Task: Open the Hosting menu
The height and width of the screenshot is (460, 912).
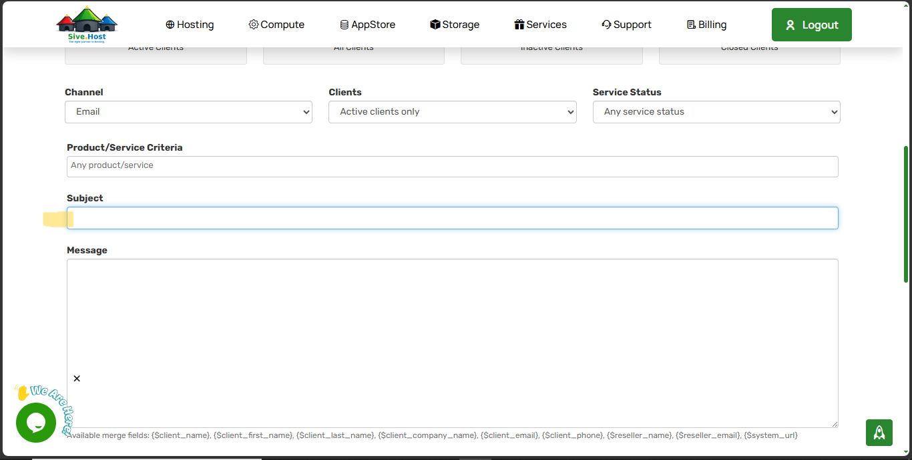Action: 190,25
